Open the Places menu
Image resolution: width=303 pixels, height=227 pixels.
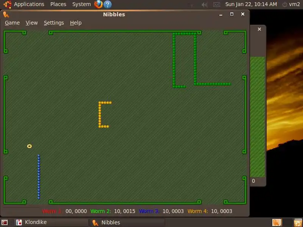[58, 4]
